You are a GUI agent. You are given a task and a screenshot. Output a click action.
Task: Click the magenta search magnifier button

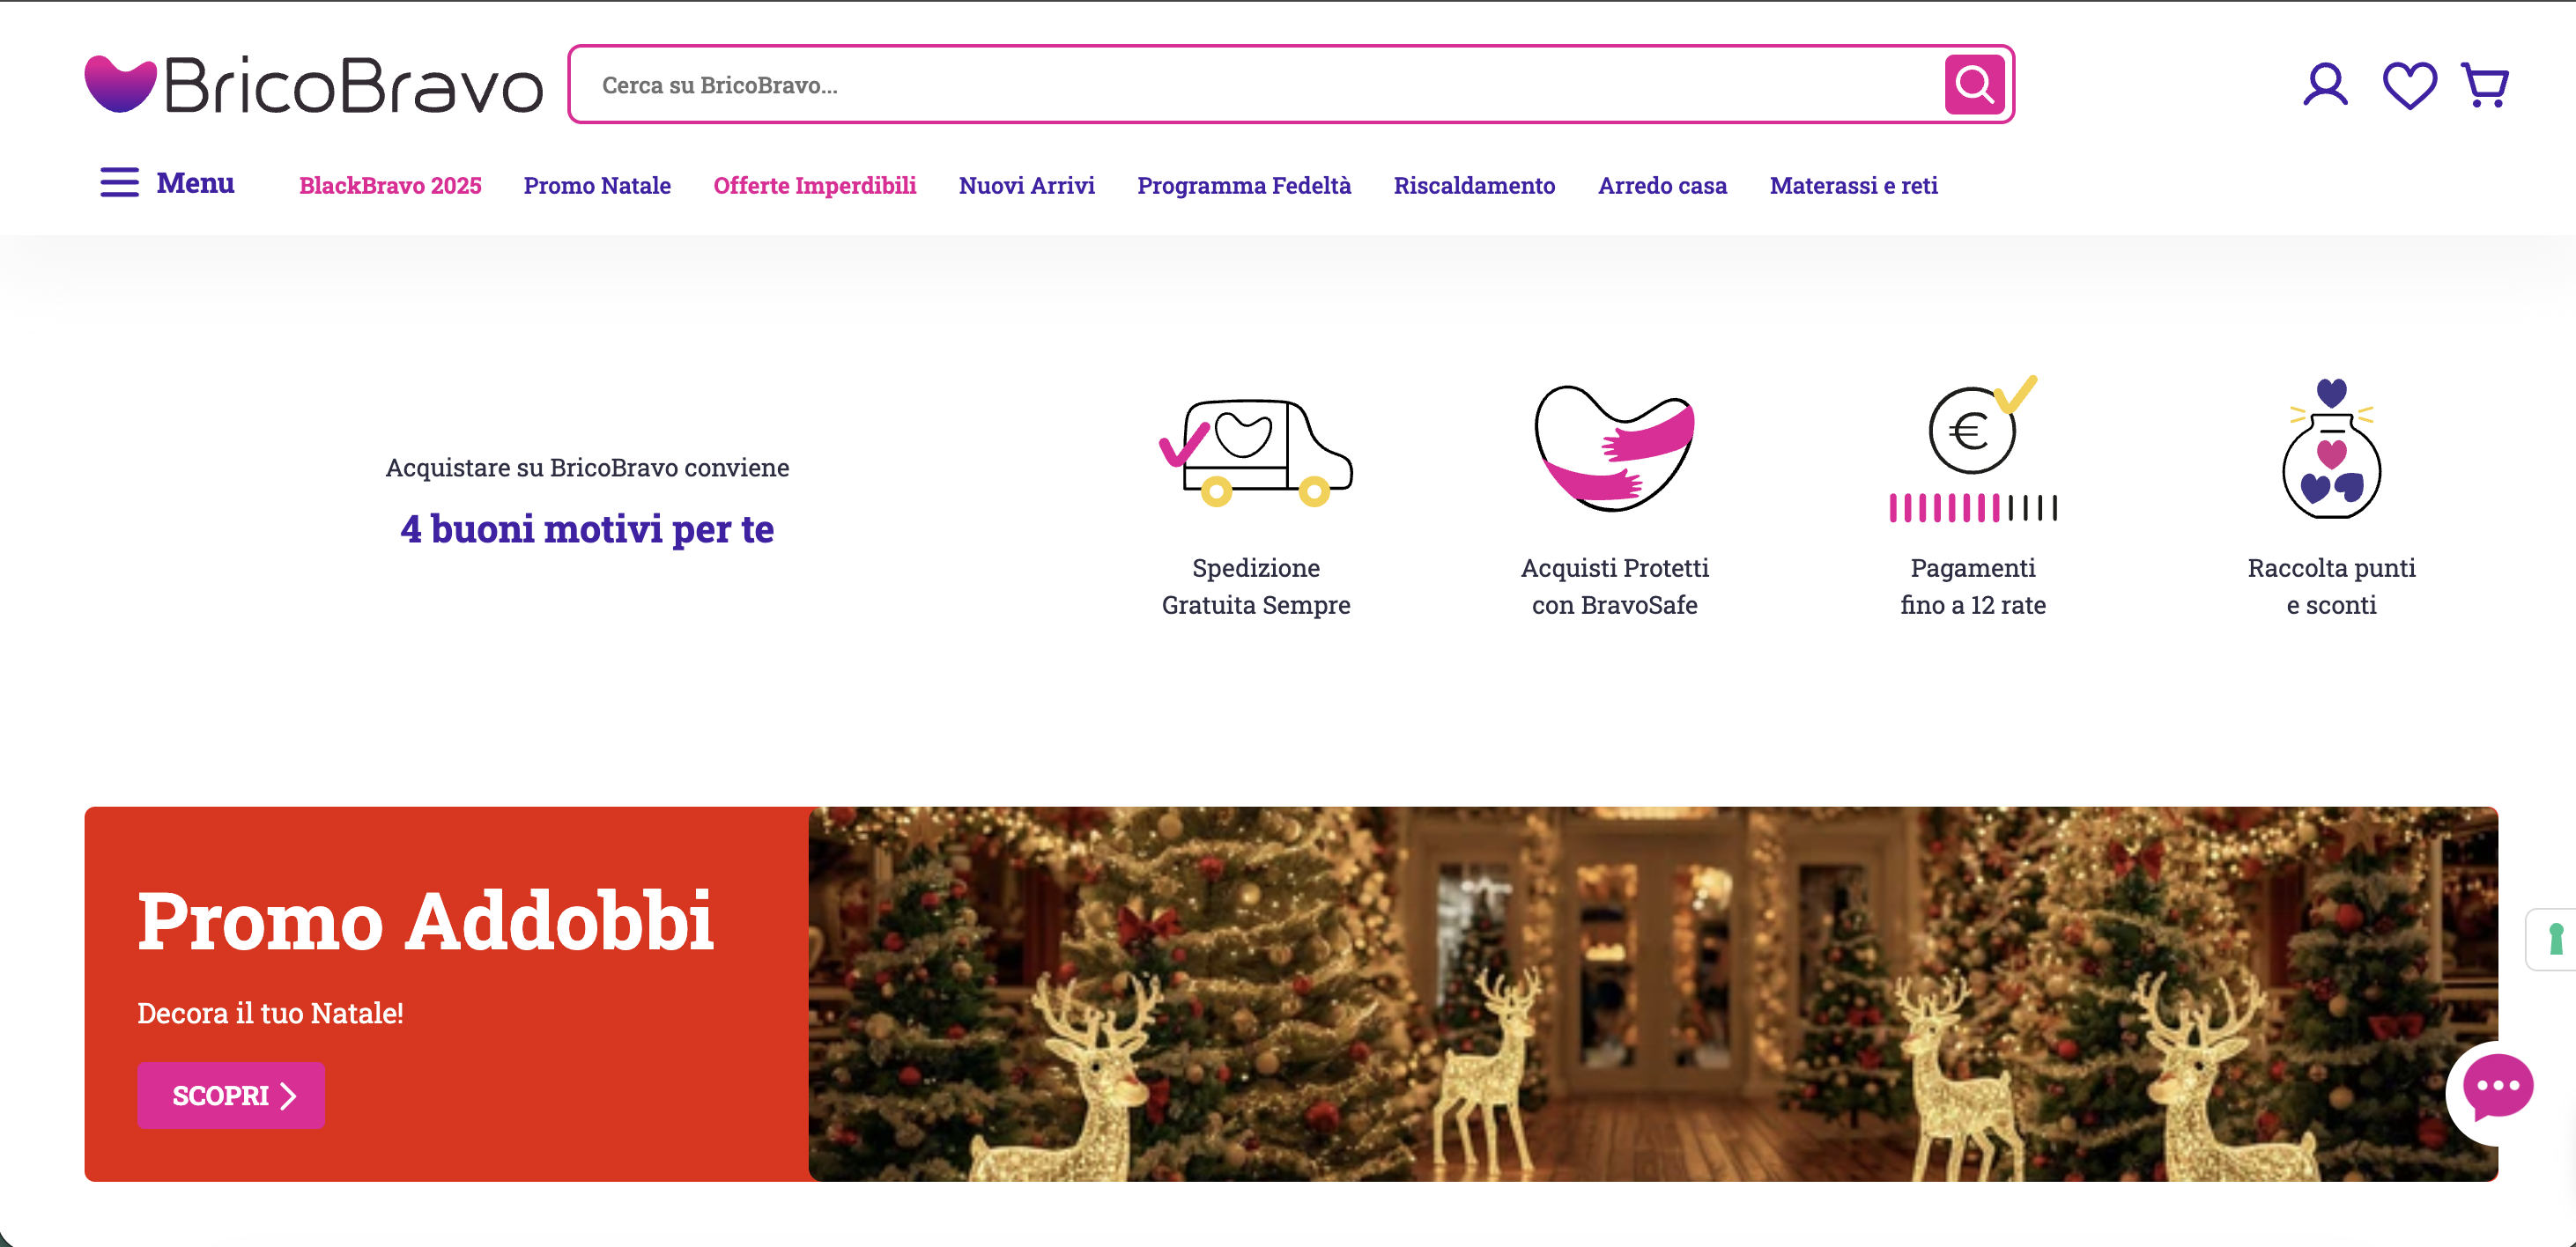(x=1974, y=84)
